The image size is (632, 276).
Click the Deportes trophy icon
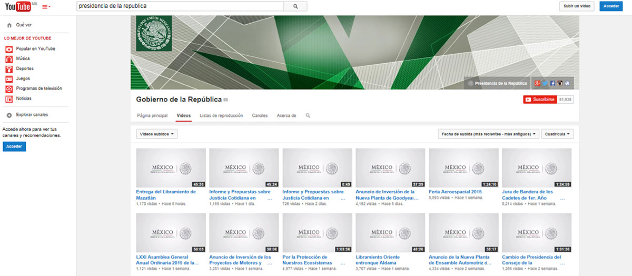[x=9, y=69]
